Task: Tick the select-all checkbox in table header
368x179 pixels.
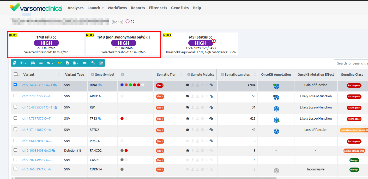Action: point(16,74)
